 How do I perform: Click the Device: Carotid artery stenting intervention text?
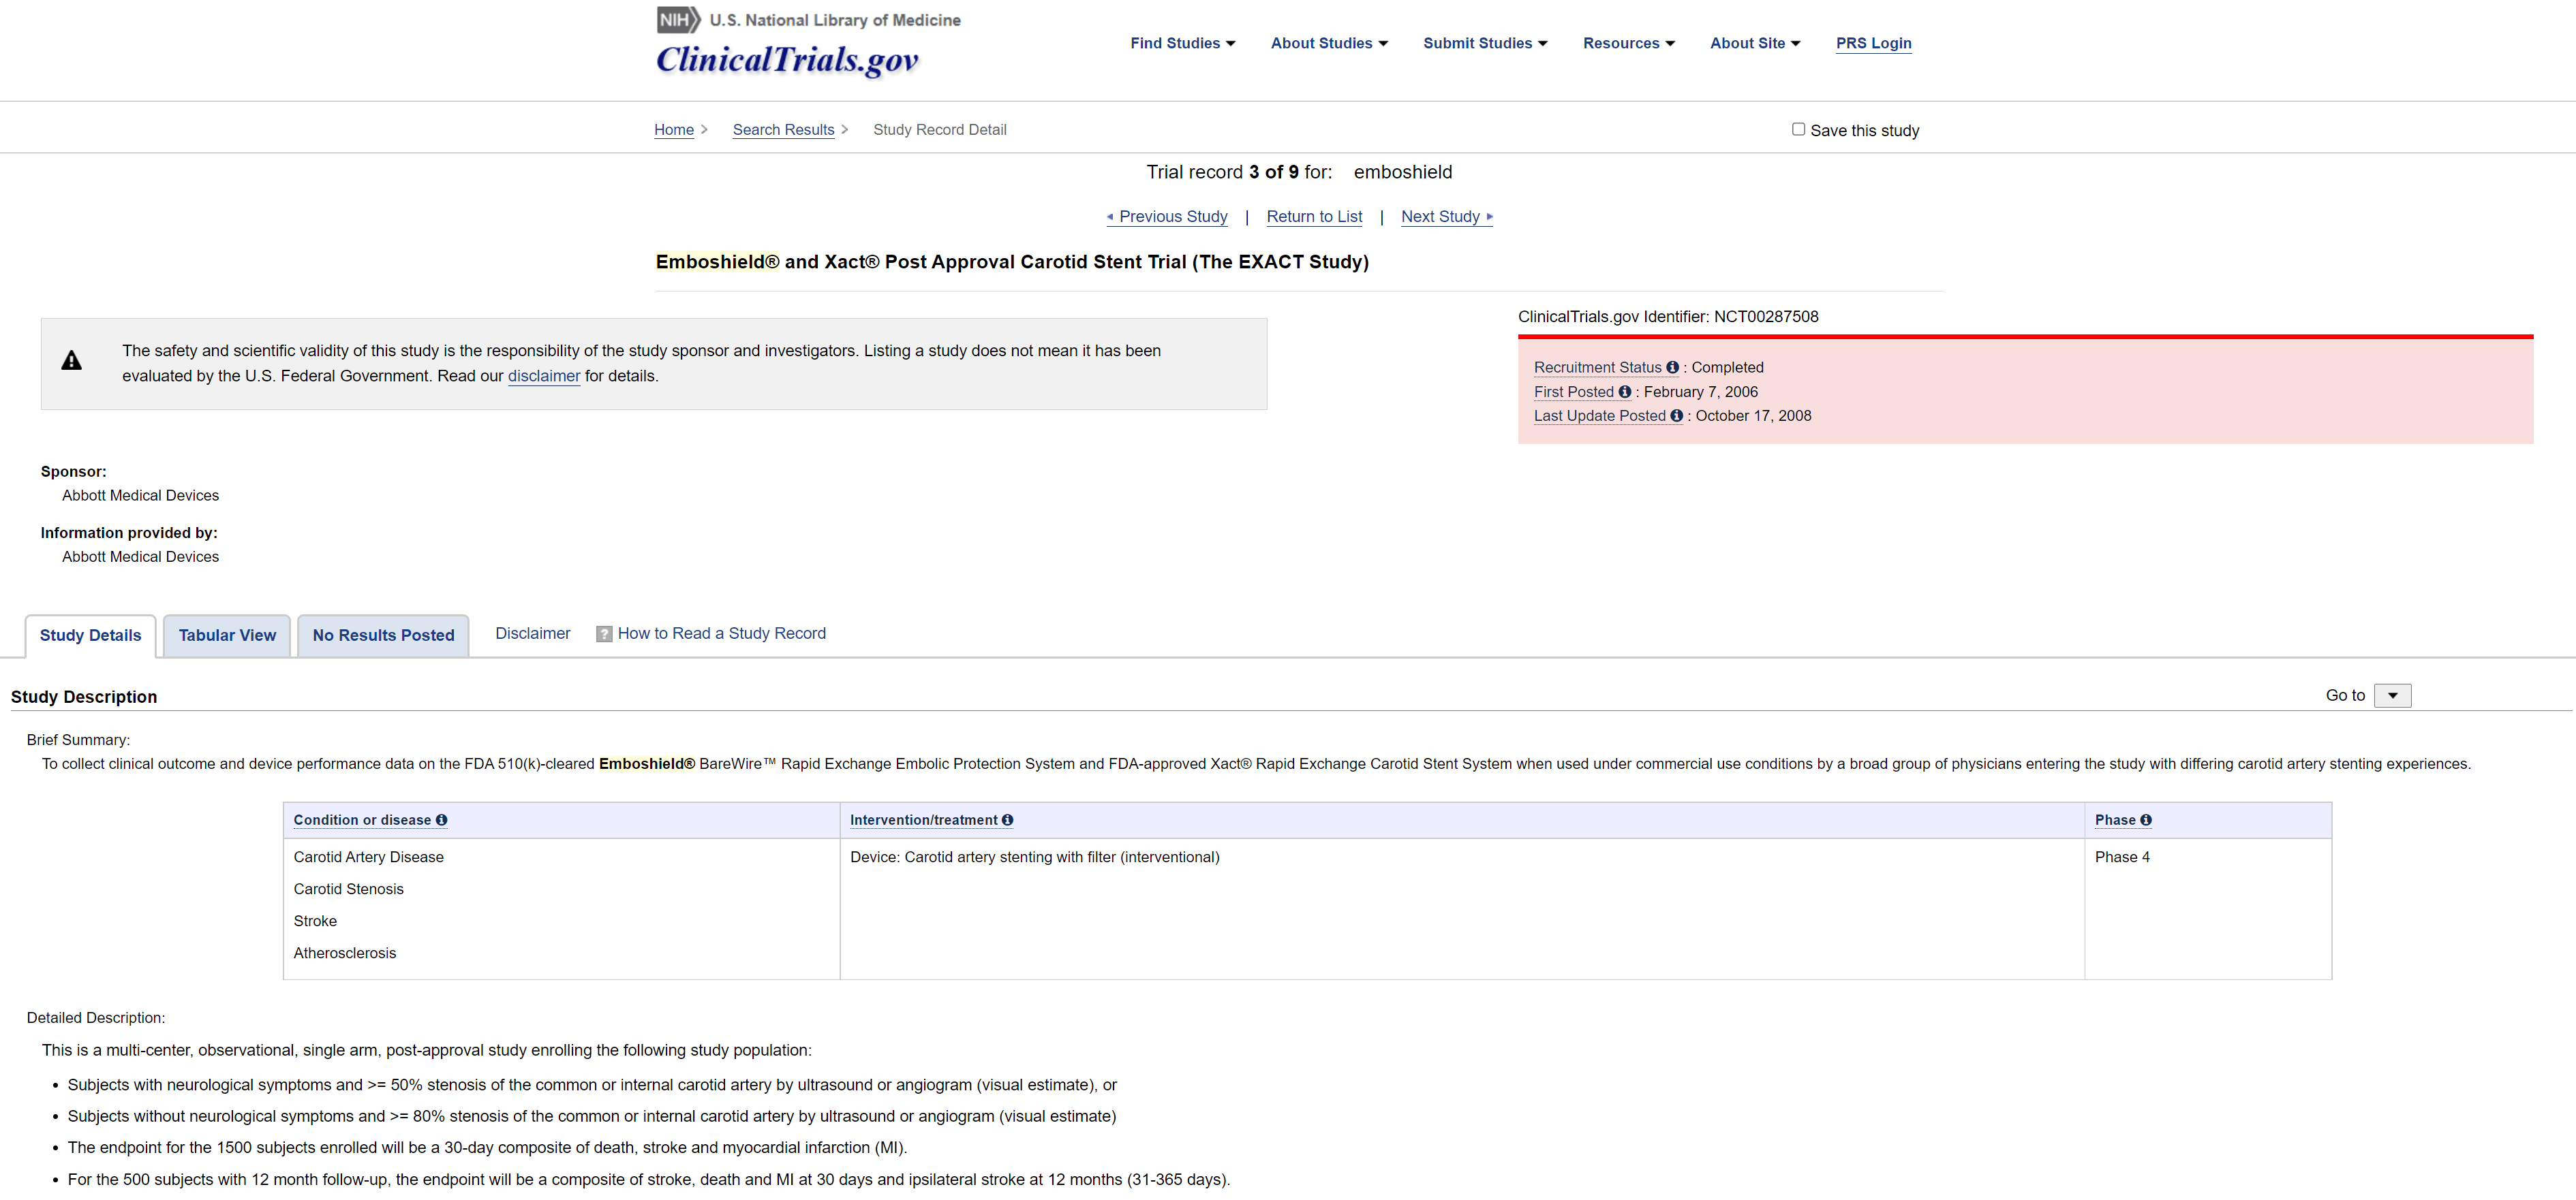click(1035, 857)
